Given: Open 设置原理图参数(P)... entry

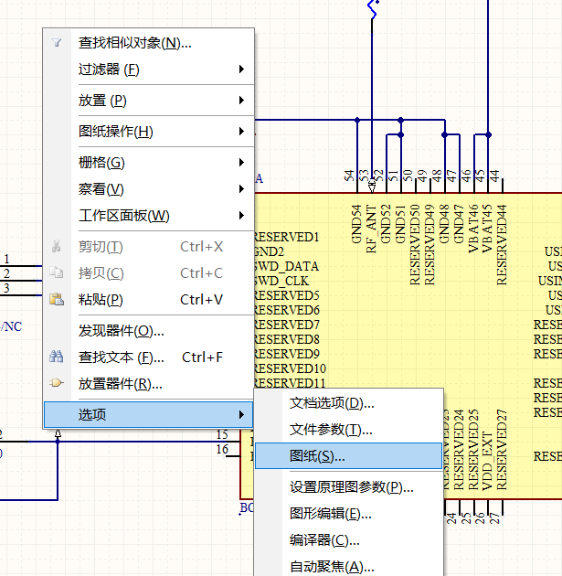Looking at the screenshot, I should (348, 487).
